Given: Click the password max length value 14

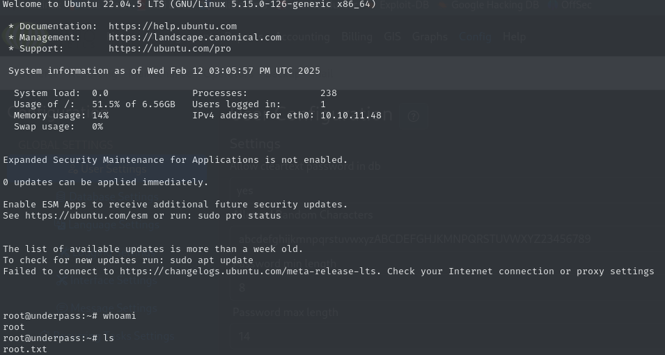Looking at the screenshot, I should (244, 336).
